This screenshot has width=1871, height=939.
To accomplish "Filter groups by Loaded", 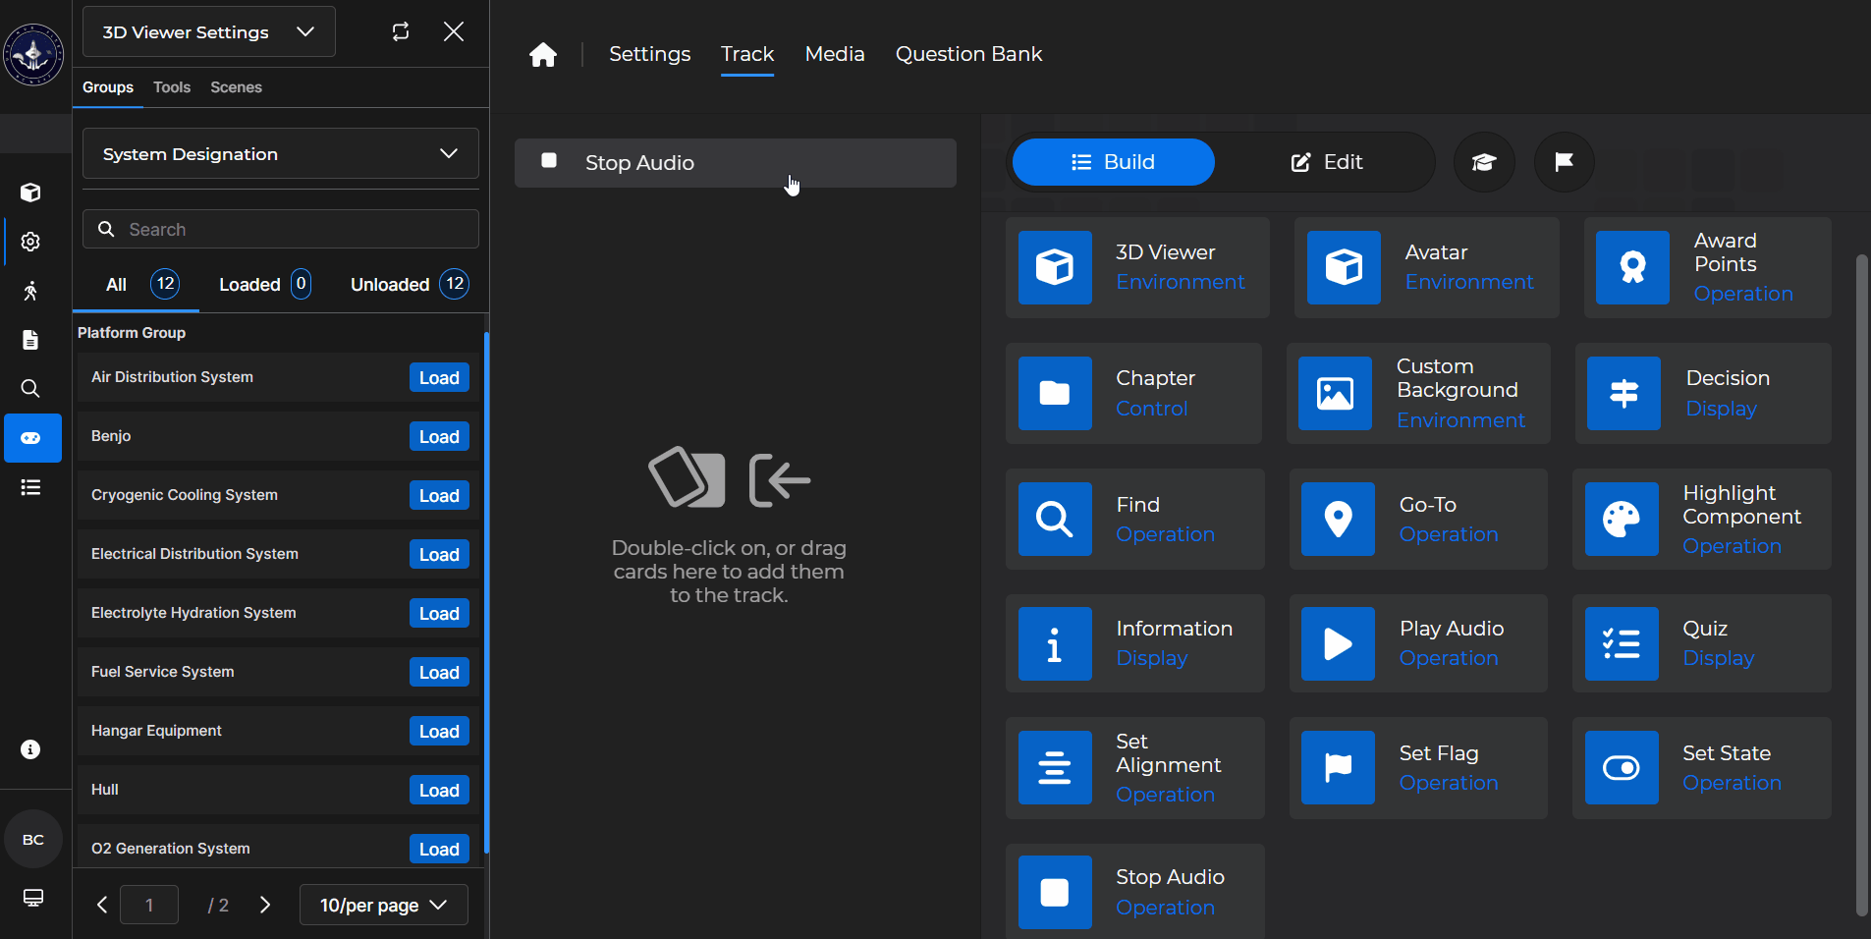I will tap(265, 285).
